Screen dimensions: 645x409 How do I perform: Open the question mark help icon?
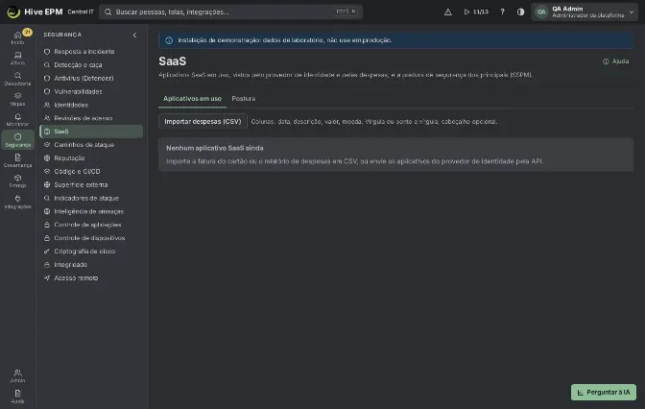[x=502, y=12]
